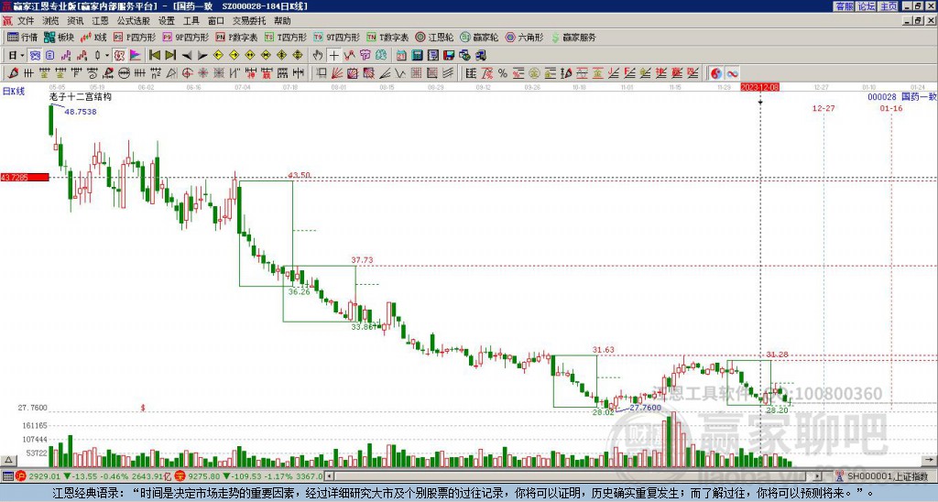
Task: Select the zigzag wave line tool
Action: pos(400,73)
